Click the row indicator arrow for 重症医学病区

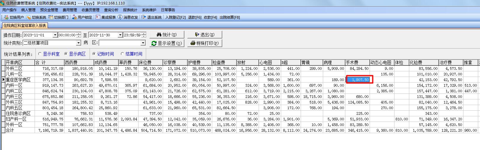3,80
